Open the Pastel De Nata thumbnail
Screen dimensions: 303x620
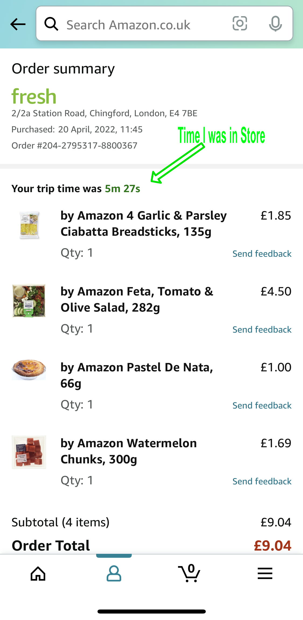29,370
